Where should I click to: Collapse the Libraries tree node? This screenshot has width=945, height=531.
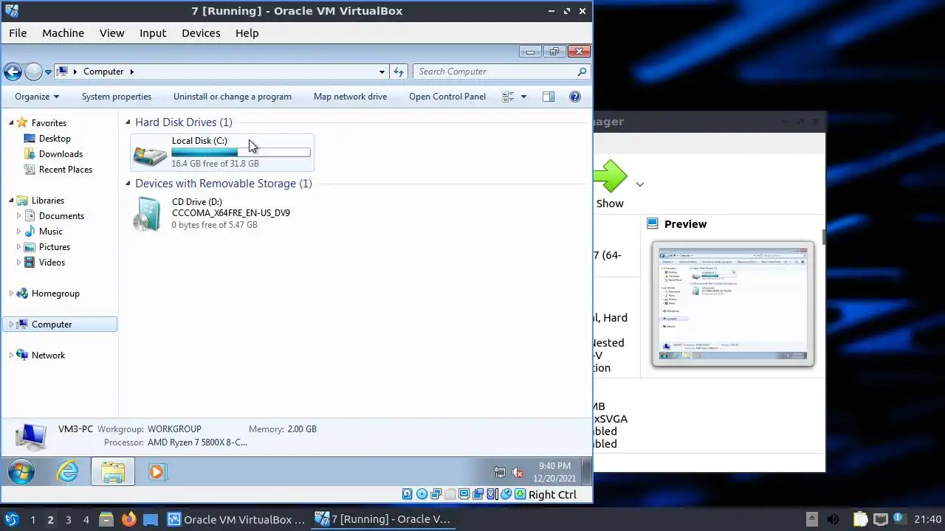click(11, 201)
